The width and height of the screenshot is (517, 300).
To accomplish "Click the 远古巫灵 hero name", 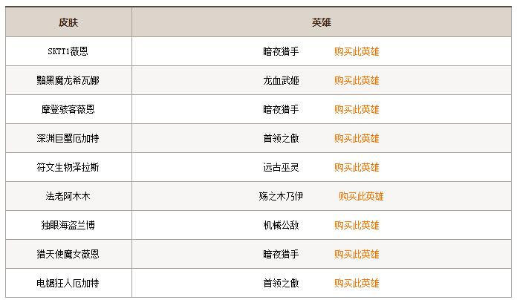I will 281,168.
